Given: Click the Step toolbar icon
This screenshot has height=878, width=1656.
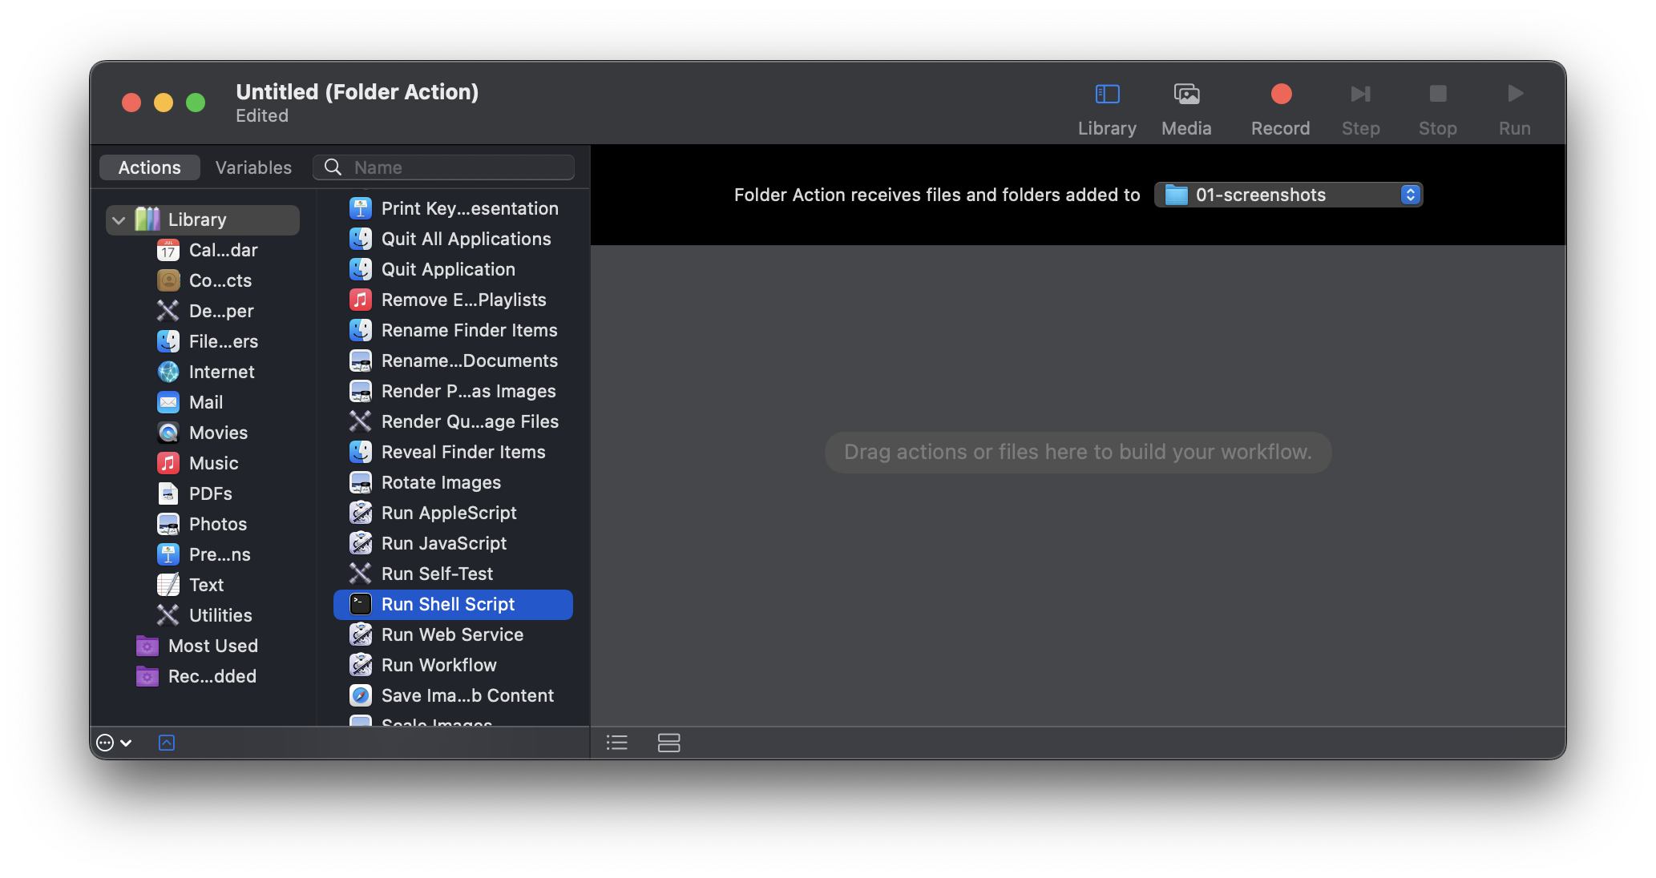Looking at the screenshot, I should pos(1360,95).
